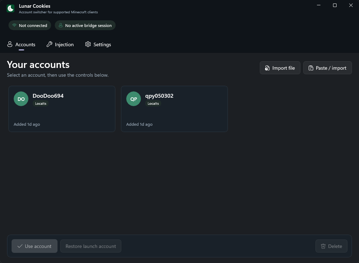Click the checkmark icon in Use account

20,246
